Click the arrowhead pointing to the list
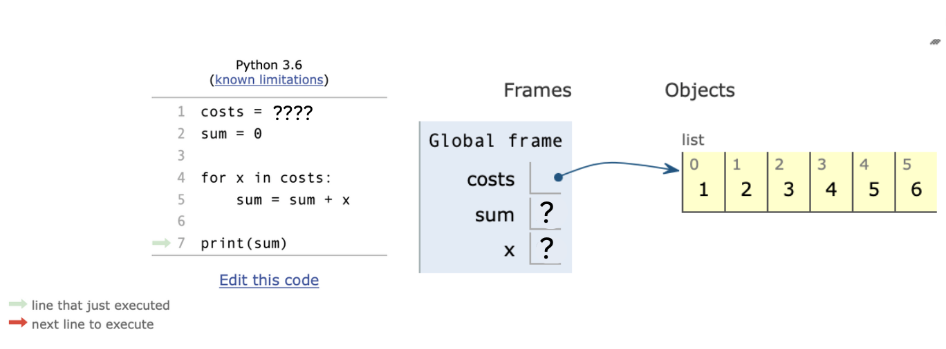 [673, 168]
